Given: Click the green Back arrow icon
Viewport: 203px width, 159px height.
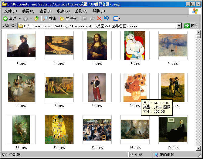Looking at the screenshot, I should click(x=5, y=18).
